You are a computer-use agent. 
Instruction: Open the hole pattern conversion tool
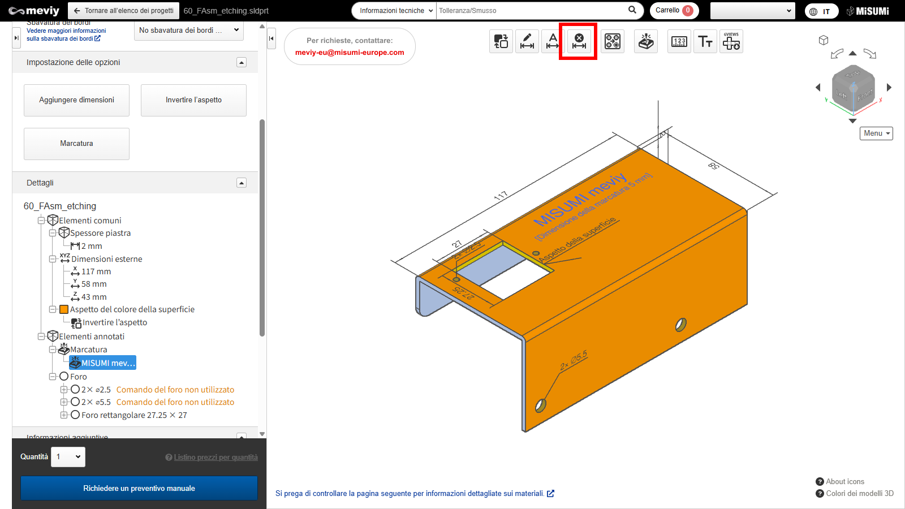(613, 41)
